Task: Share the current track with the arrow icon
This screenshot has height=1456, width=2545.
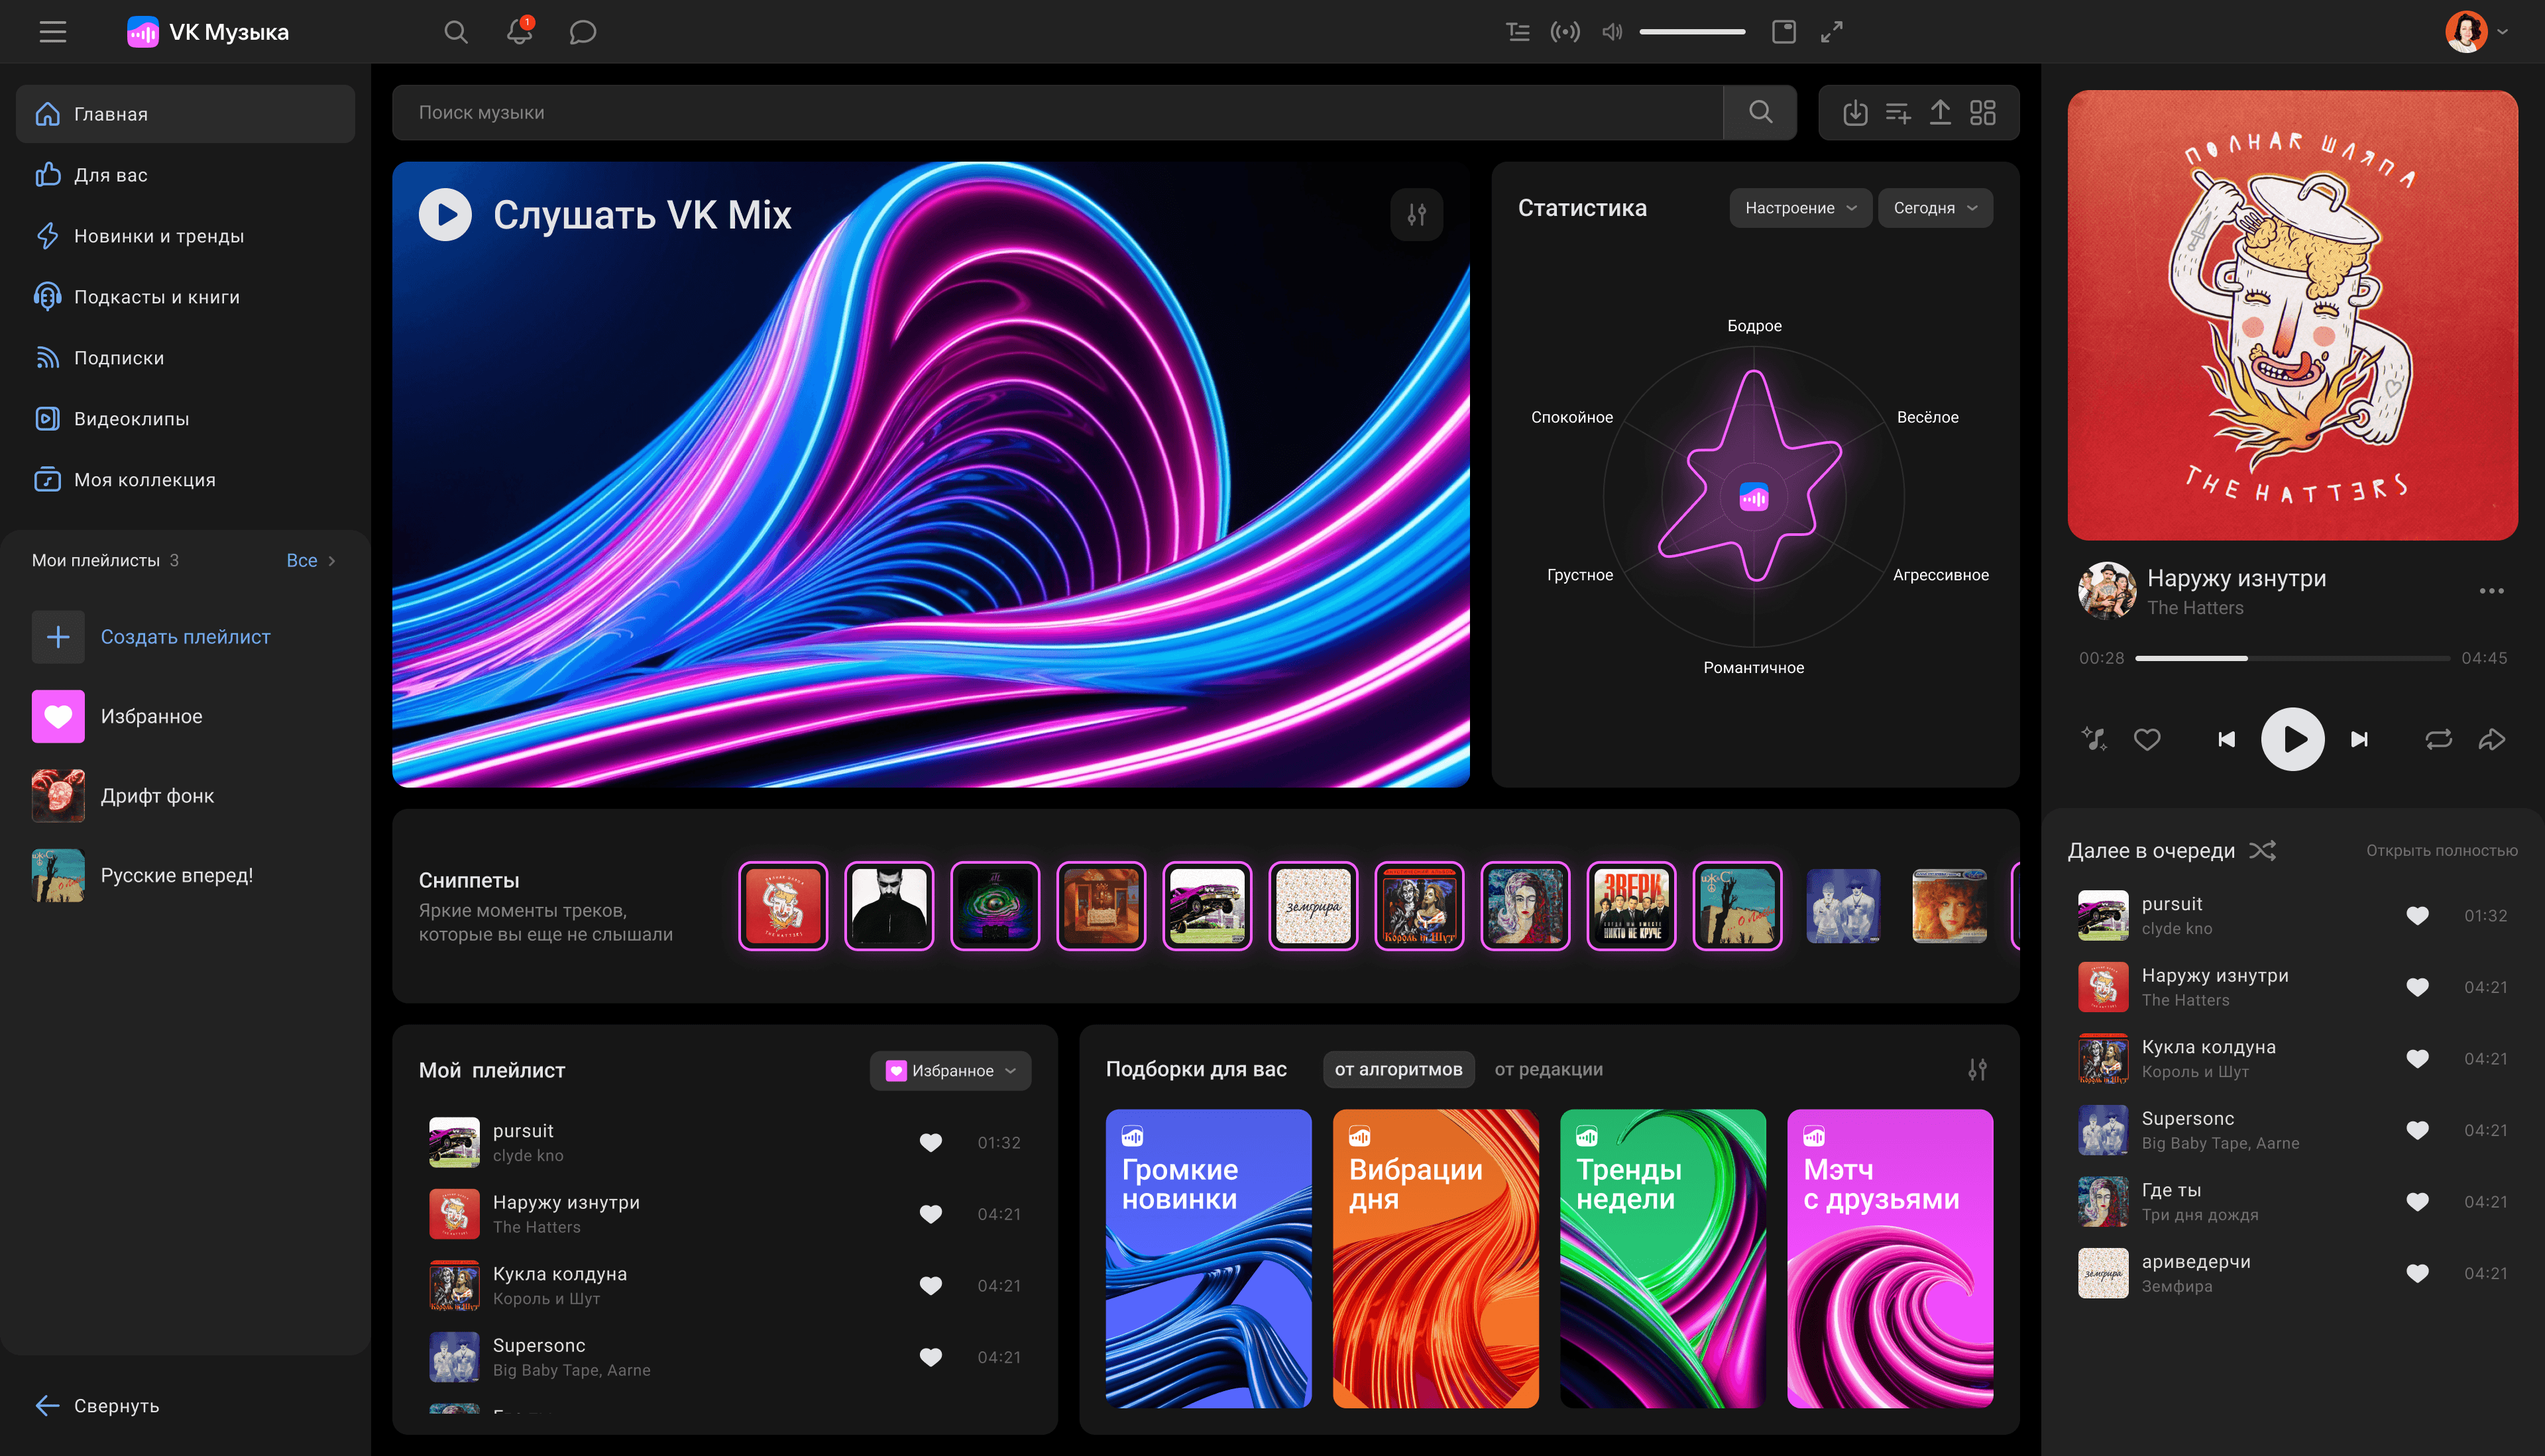Action: (2491, 739)
